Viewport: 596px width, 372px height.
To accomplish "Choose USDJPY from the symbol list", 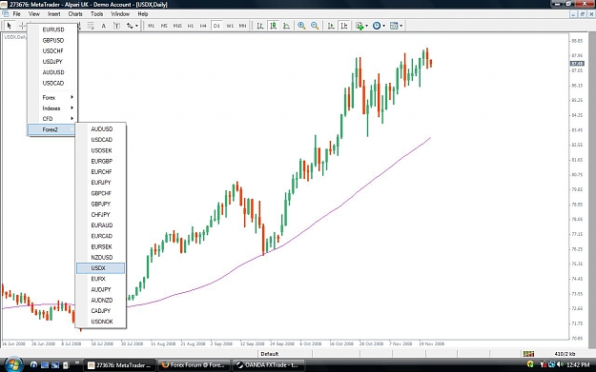I will tap(52, 62).
